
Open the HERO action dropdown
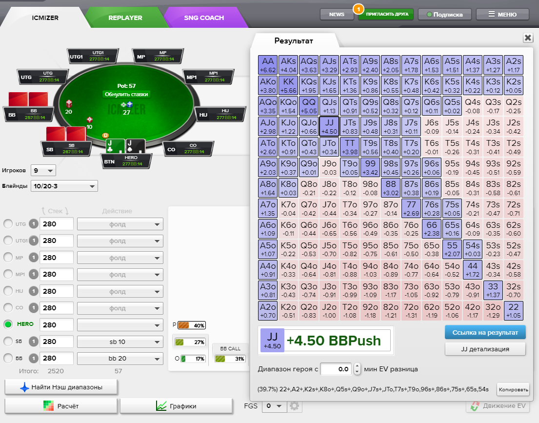pos(120,325)
